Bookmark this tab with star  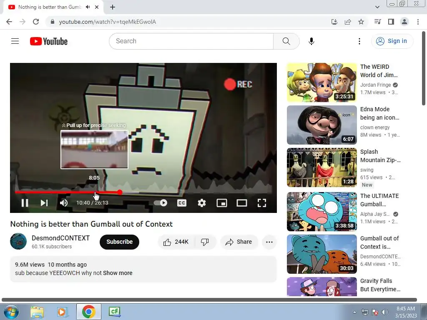point(361,22)
